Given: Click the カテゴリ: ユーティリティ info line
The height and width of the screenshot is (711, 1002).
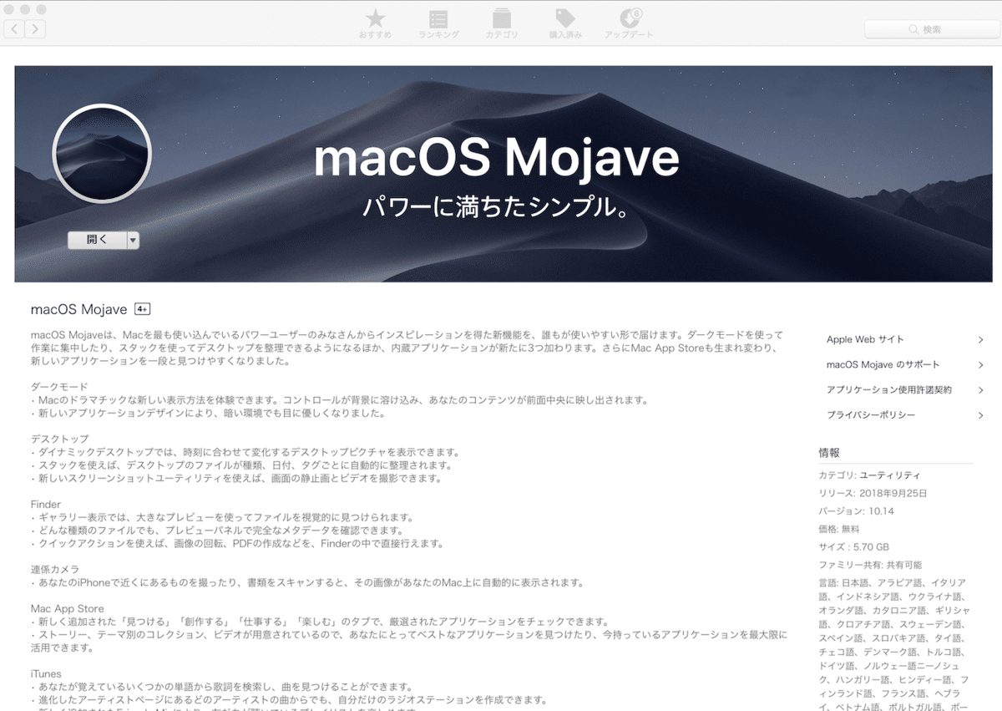Looking at the screenshot, I should point(869,475).
